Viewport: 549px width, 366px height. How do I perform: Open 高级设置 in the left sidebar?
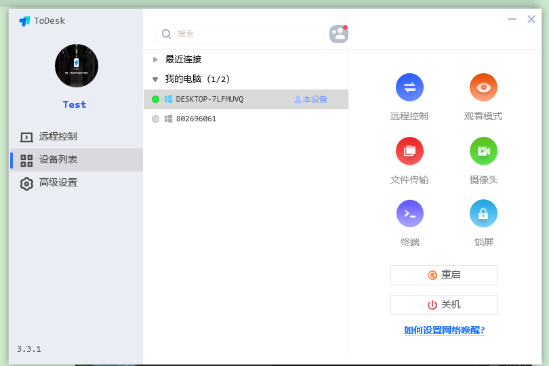point(77,183)
